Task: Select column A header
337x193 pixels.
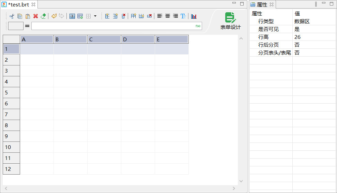Action: (x=37, y=39)
